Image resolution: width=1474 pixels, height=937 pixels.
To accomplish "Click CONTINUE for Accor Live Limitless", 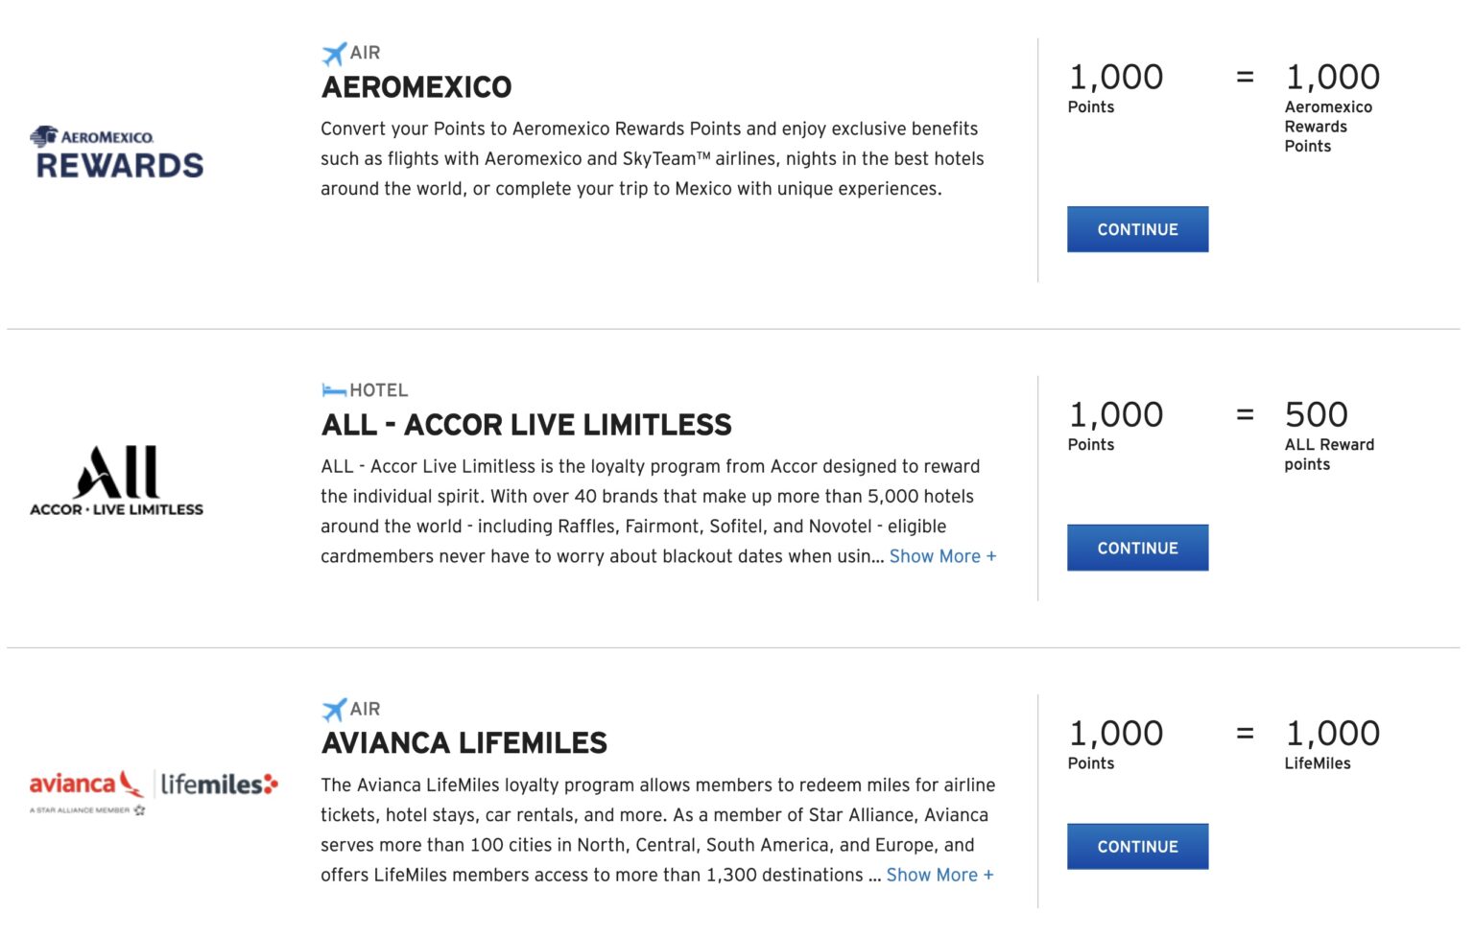I will coord(1137,548).
